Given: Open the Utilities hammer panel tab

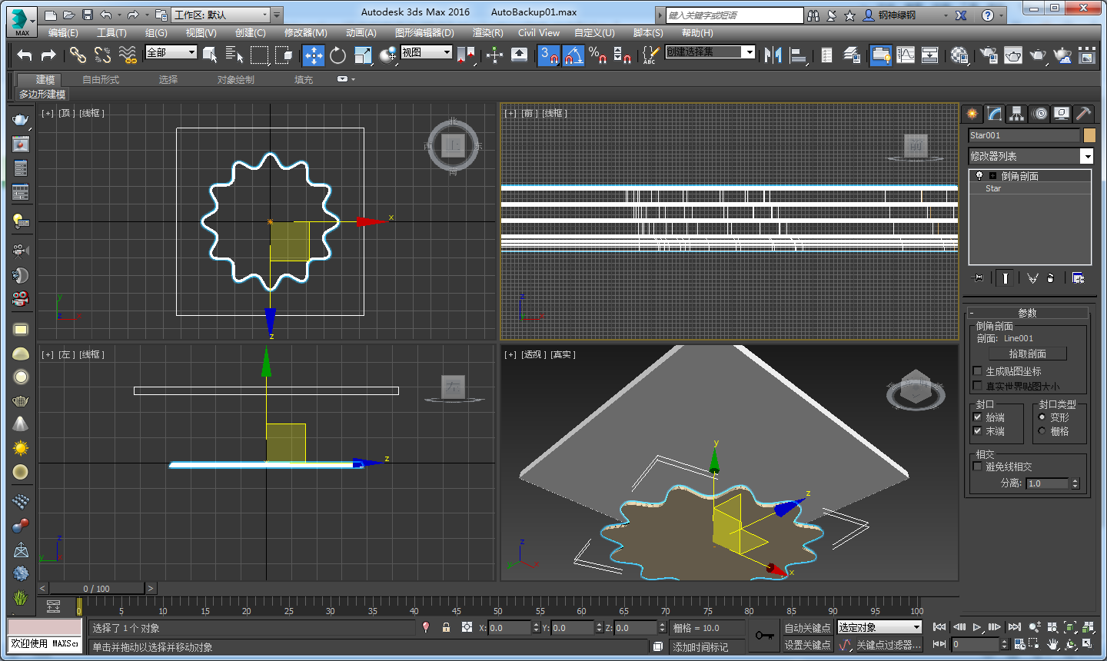Looking at the screenshot, I should tap(1083, 114).
